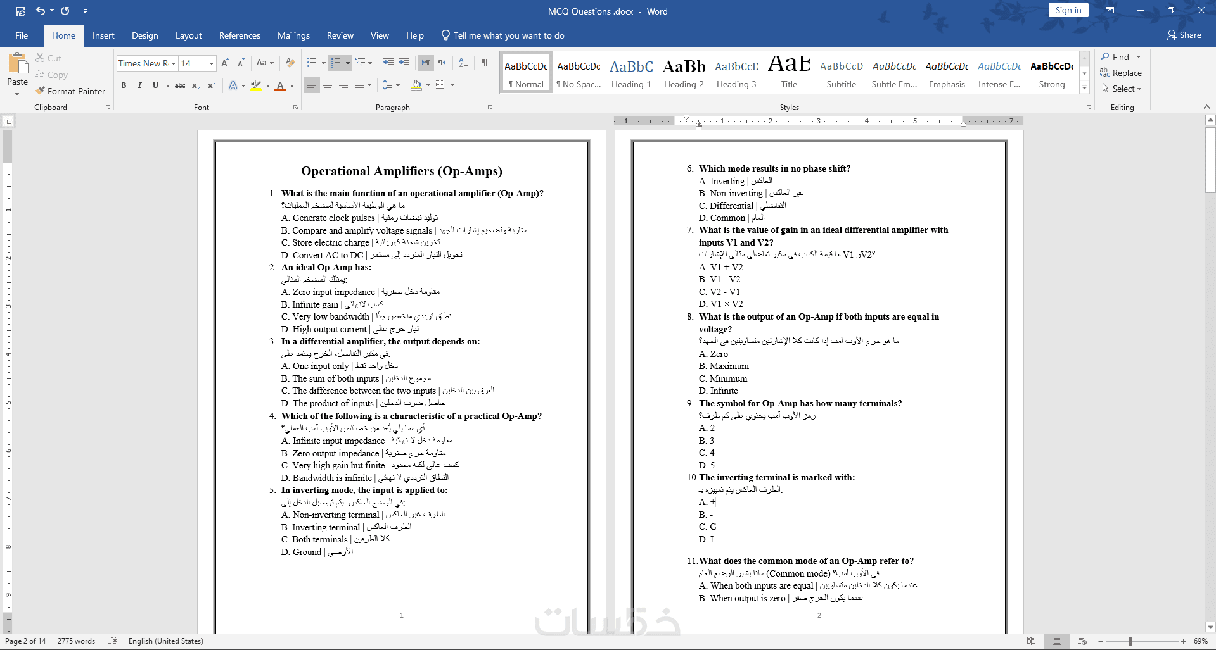This screenshot has height=650, width=1216.
Task: Apply the No Spacing style
Action: 579,73
